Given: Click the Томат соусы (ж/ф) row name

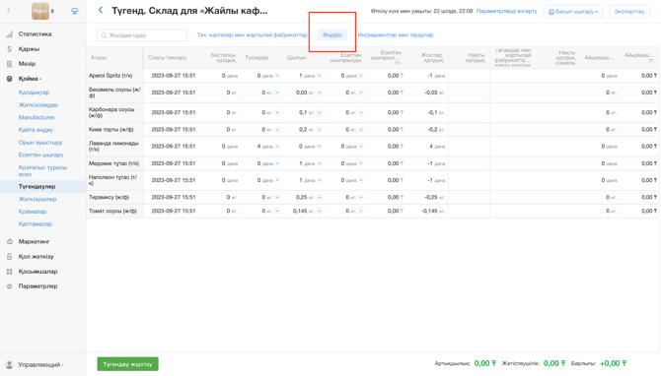Looking at the screenshot, I should [112, 212].
